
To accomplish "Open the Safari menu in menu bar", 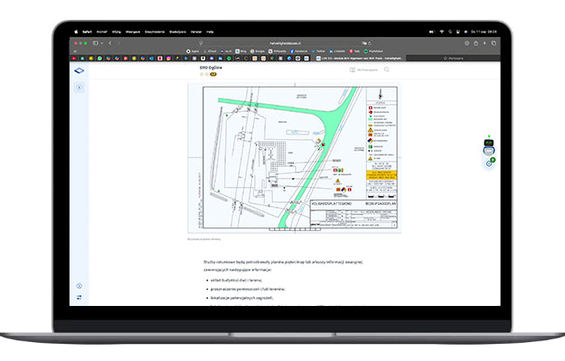I will coord(89,32).
